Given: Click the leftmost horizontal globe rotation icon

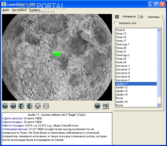Looking at the screenshot, I should click(5, 106).
